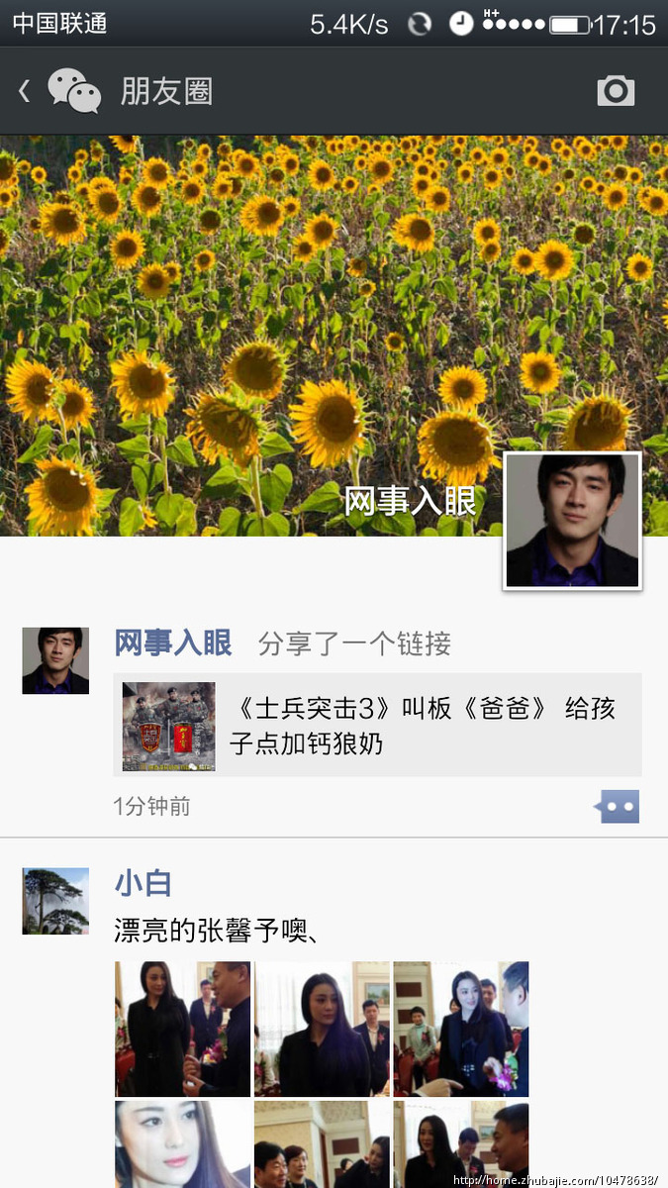Open 小白's tree avatar

[x=55, y=901]
